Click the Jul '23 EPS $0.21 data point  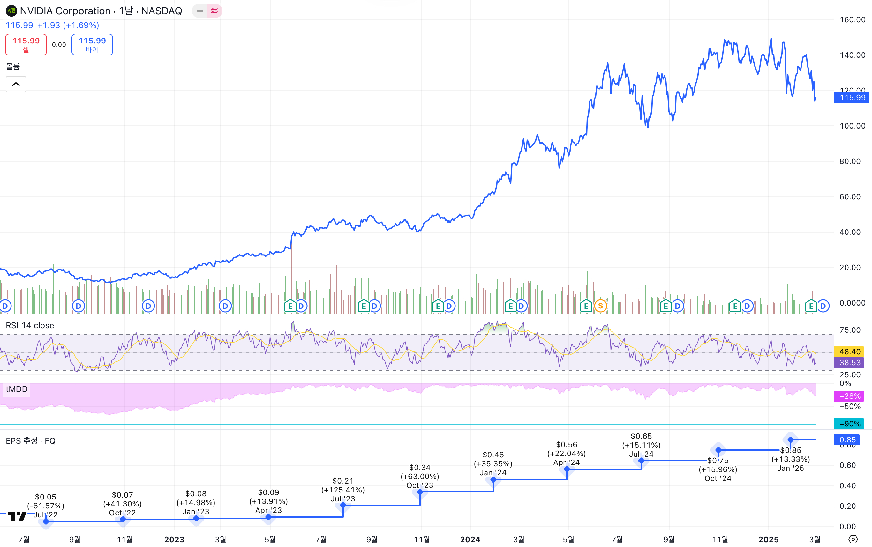click(343, 505)
